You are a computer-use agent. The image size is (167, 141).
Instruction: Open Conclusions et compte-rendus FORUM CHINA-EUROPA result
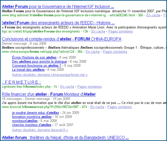(x=62, y=39)
